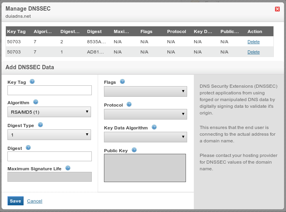Show help for Protocol field
The image size is (286, 212).
click(x=129, y=105)
